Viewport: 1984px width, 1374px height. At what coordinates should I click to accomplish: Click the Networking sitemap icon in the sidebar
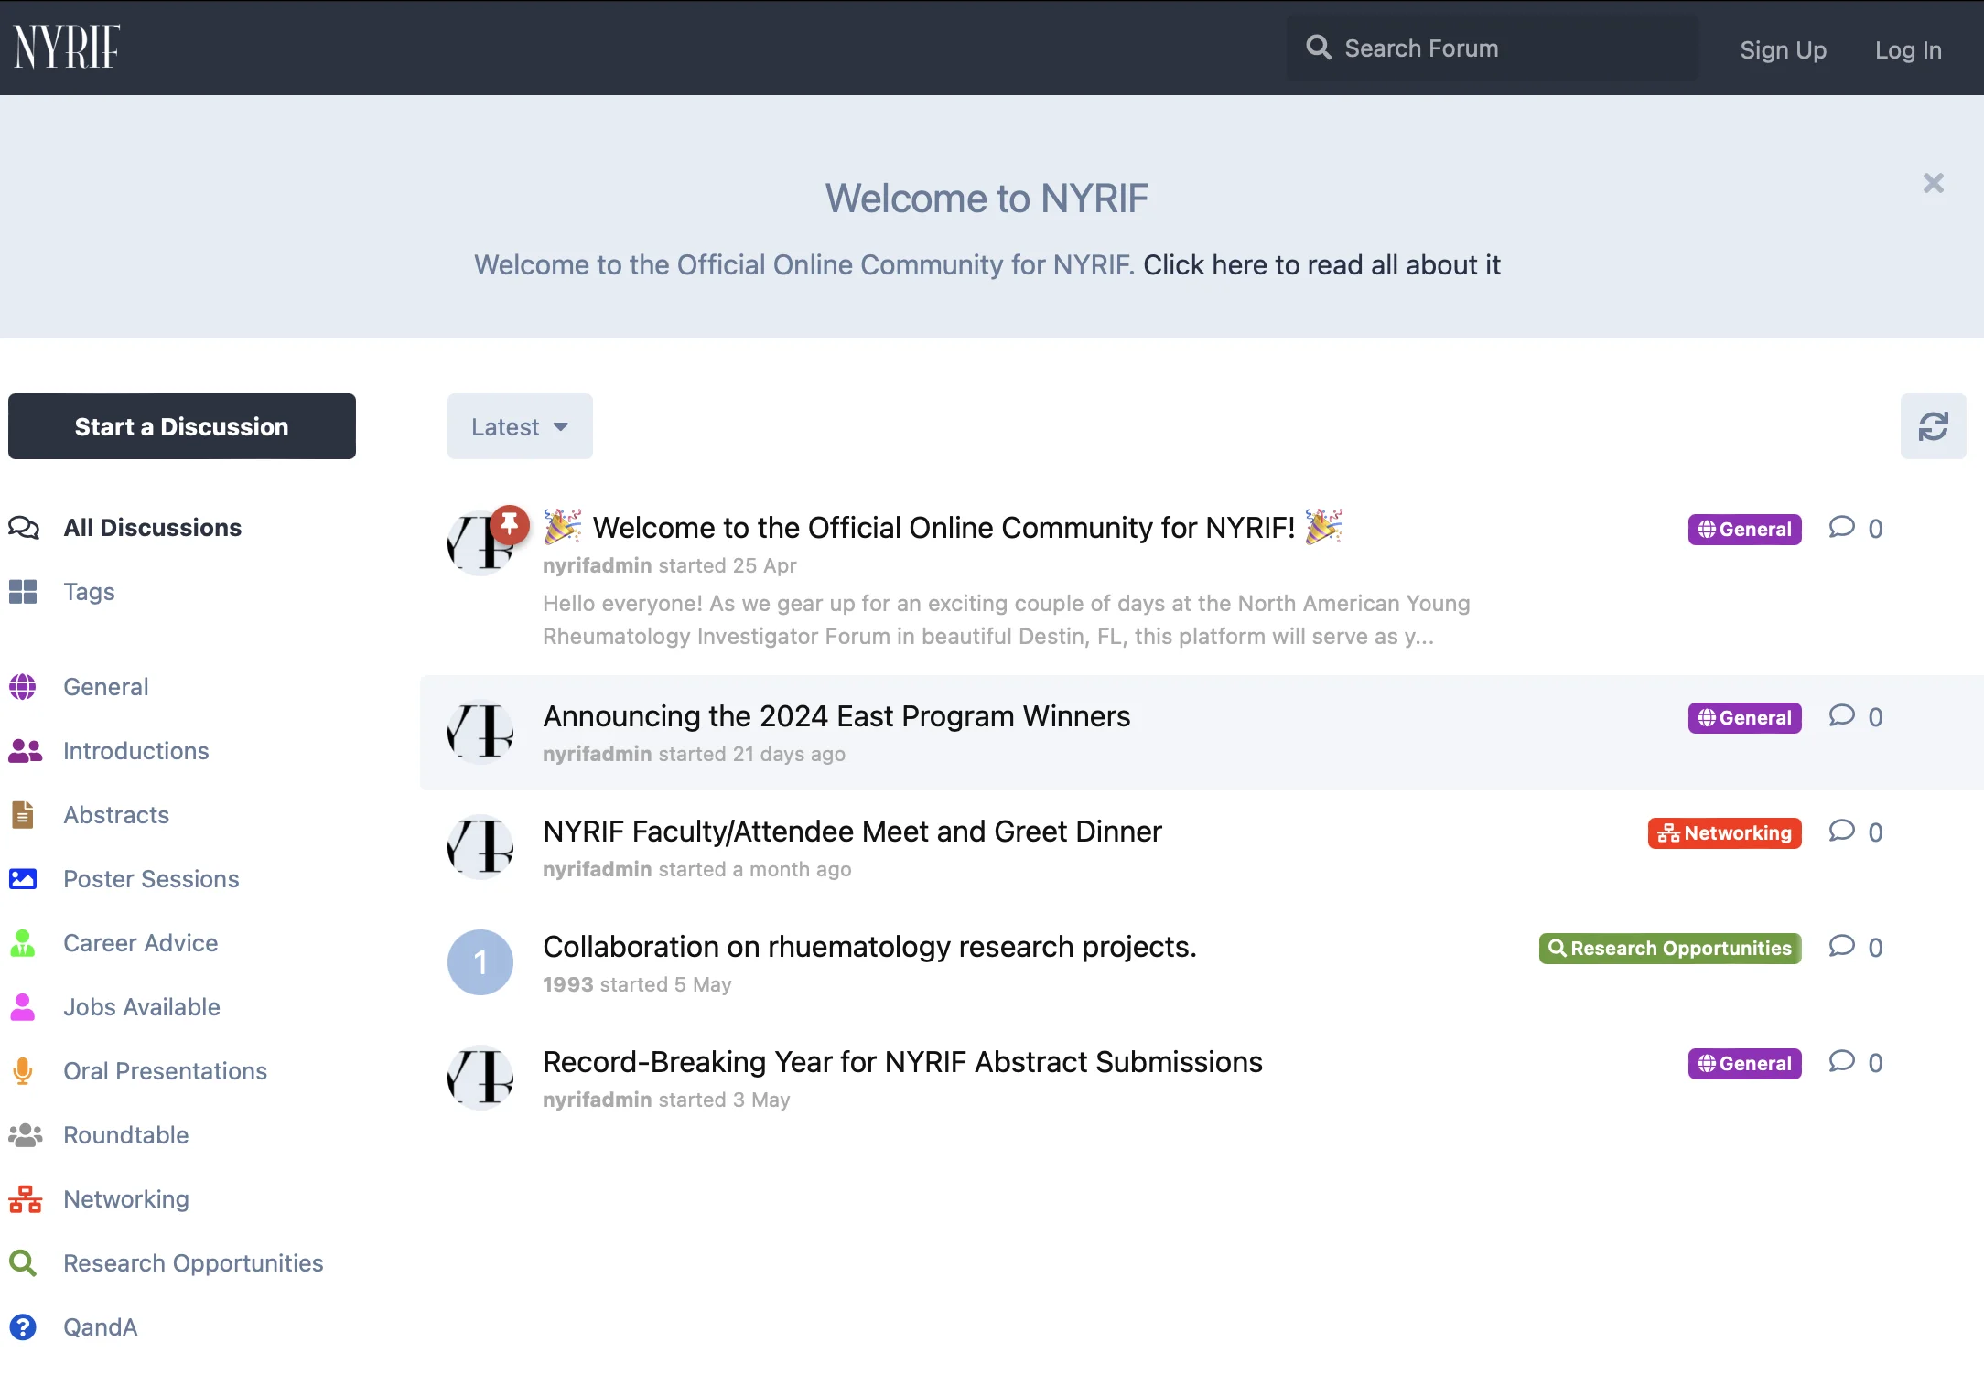tap(25, 1199)
